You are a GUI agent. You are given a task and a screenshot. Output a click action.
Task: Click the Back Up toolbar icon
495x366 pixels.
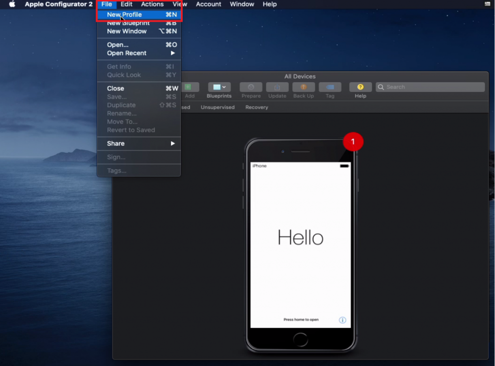304,88
